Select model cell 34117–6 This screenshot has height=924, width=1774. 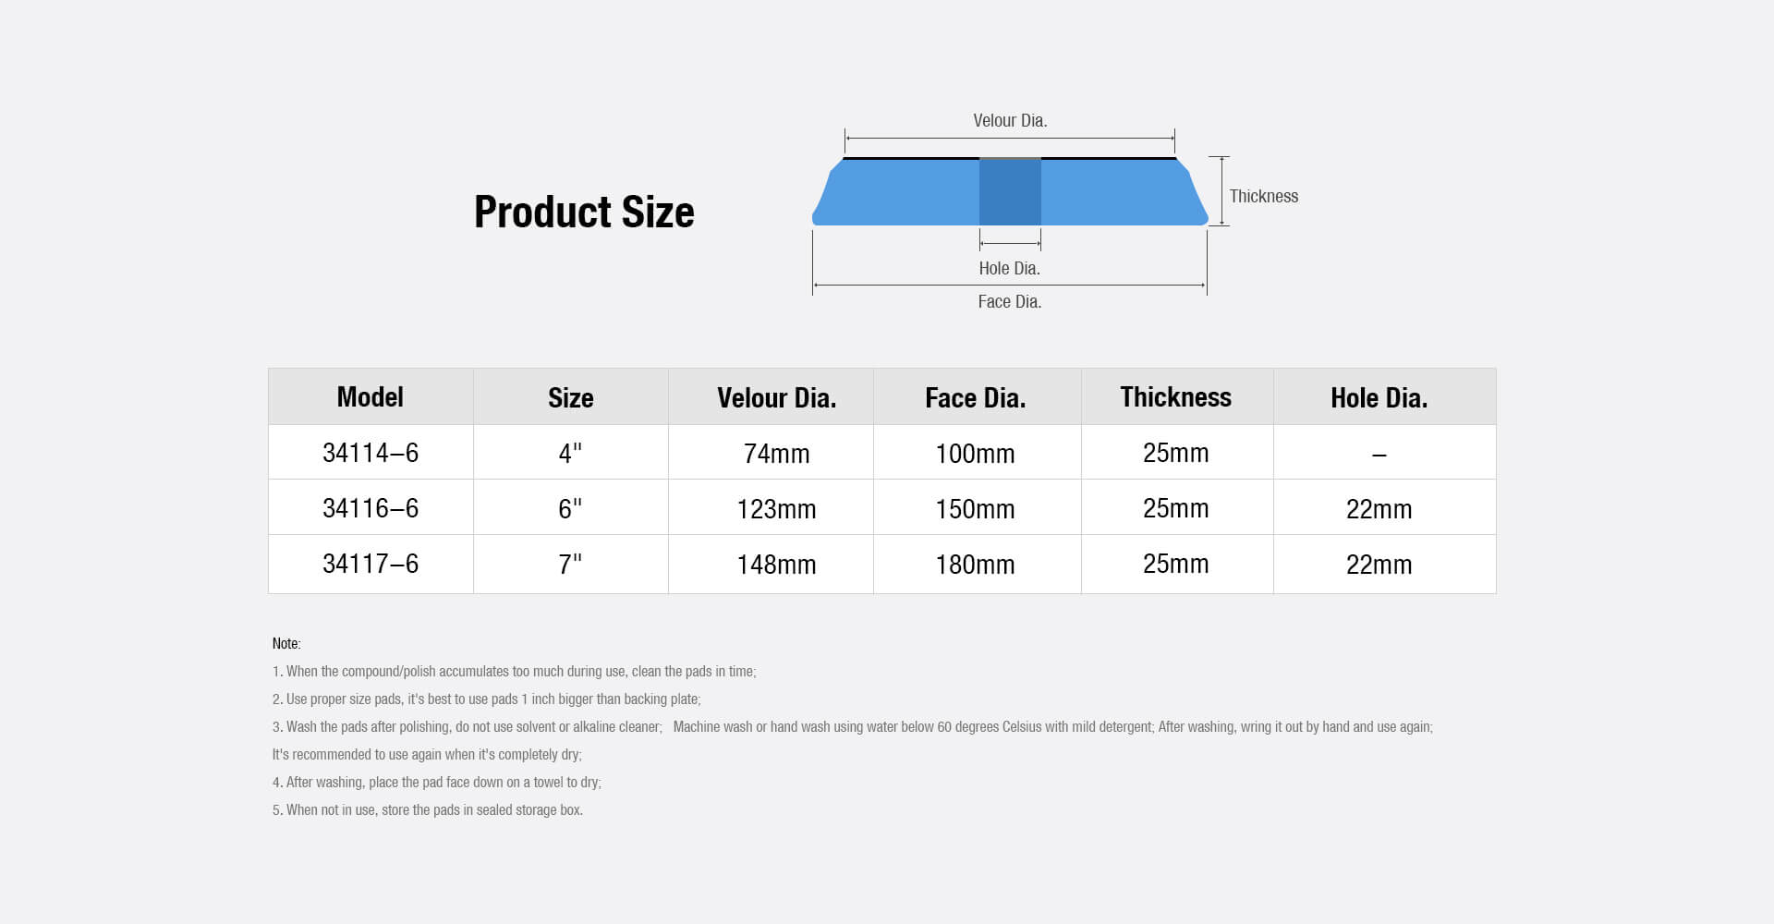(x=371, y=564)
